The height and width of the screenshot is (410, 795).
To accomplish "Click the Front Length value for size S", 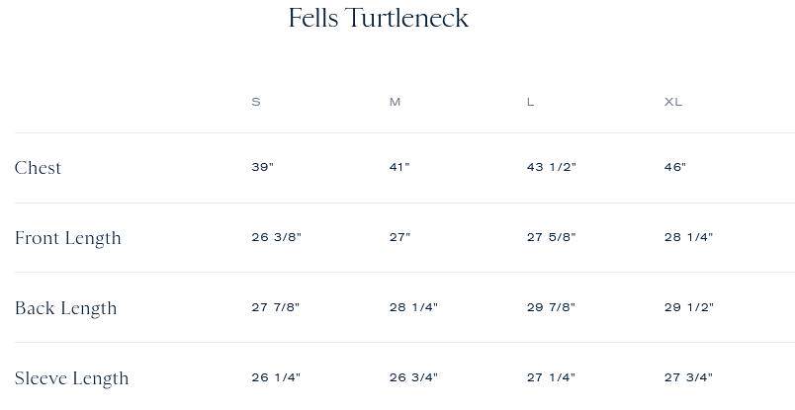I will point(276,237).
